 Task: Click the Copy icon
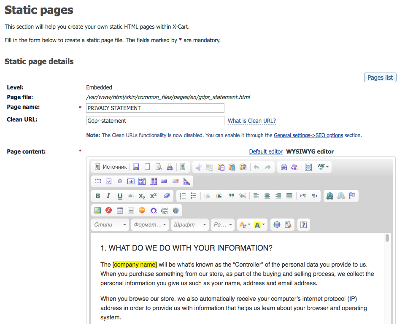pyautogui.click(x=210, y=167)
